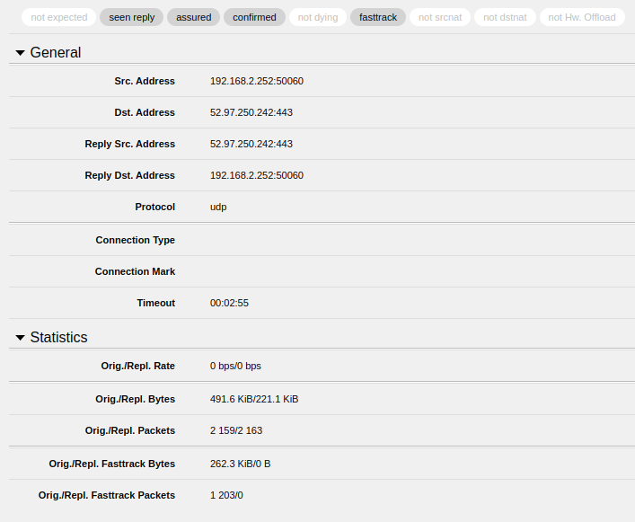Click the Timeout label
The width and height of the screenshot is (635, 522).
coord(156,303)
